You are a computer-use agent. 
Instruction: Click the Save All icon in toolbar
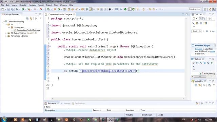click(12, 9)
